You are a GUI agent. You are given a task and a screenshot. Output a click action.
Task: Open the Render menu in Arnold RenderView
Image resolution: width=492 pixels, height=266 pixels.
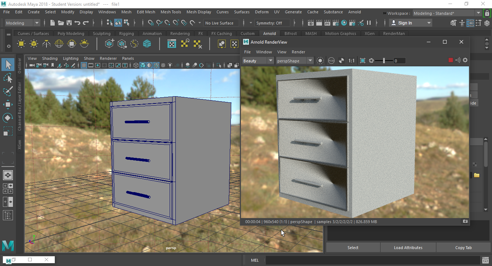298,52
